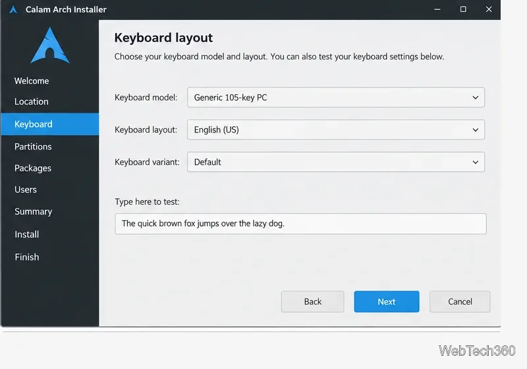Click the 'Keyboard model:' label
The image size is (527, 369).
(146, 98)
